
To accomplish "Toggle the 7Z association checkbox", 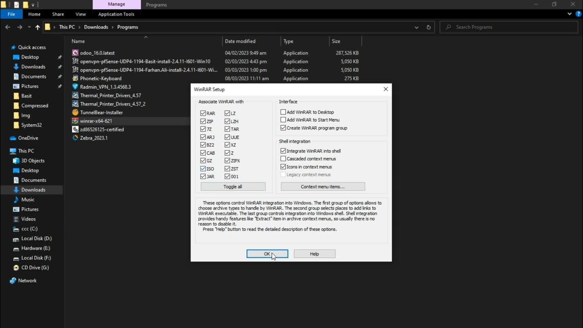I will pyautogui.click(x=203, y=129).
